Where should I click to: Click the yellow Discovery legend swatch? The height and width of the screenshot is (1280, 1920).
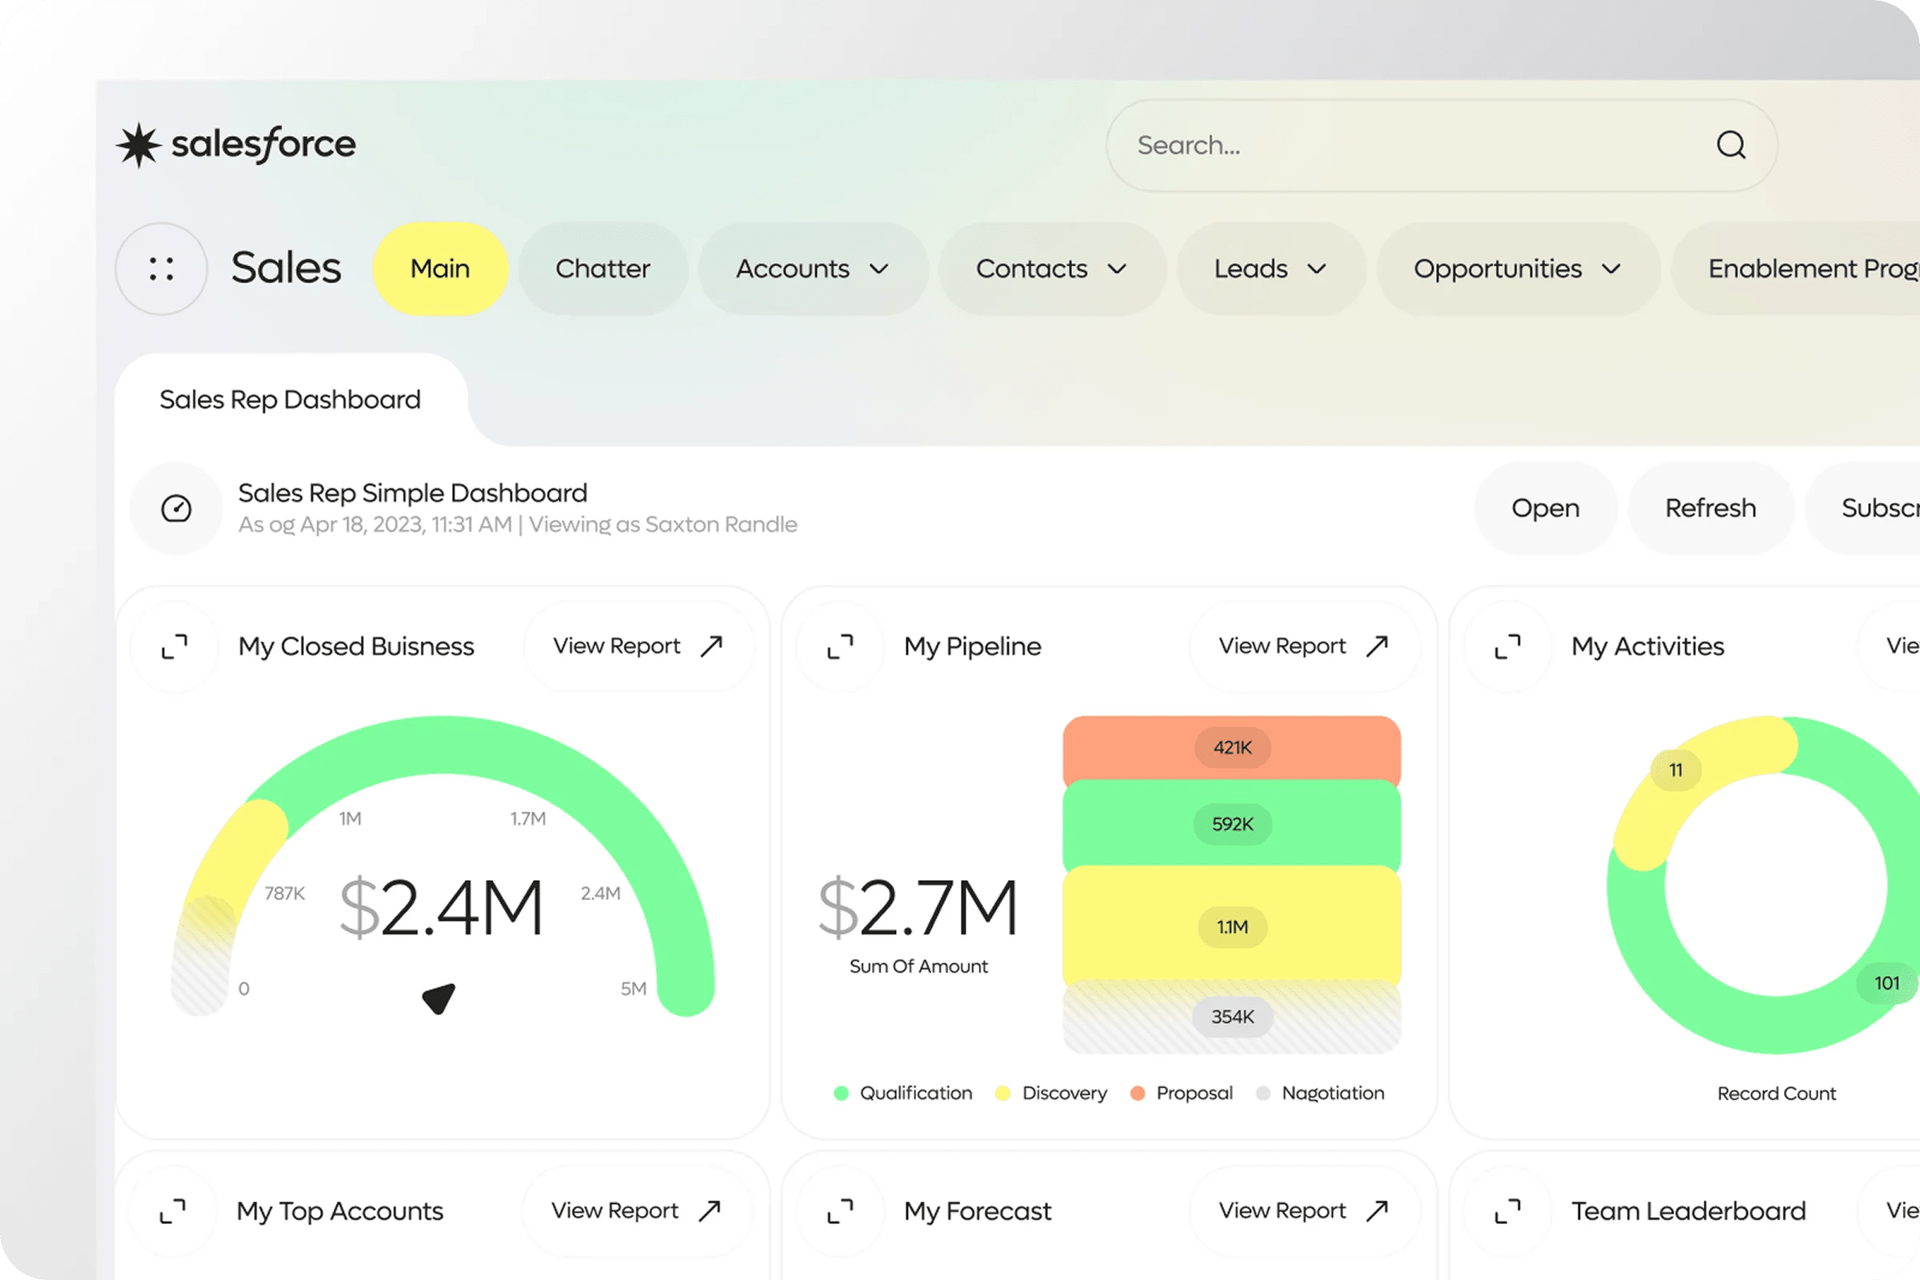[x=1002, y=1092]
